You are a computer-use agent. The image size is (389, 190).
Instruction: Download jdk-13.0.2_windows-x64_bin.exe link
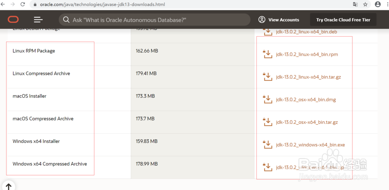tap(310, 145)
